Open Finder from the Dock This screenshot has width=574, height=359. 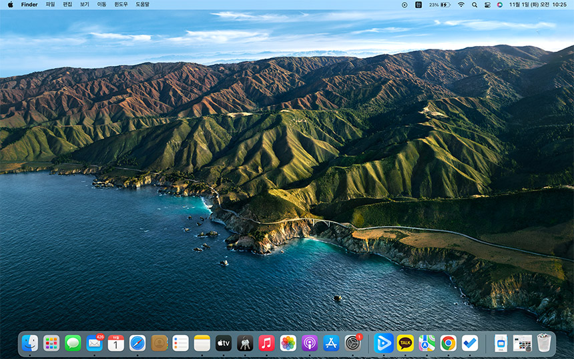[x=29, y=343]
